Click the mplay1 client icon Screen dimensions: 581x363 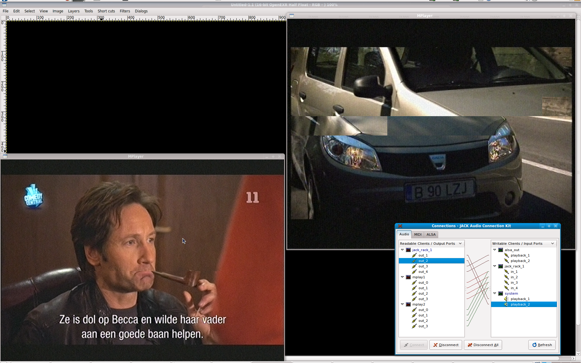408,277
